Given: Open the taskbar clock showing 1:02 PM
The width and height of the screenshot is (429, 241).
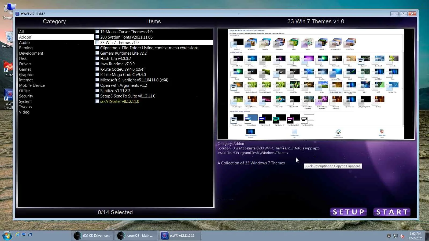Looking at the screenshot, I should pos(415,236).
